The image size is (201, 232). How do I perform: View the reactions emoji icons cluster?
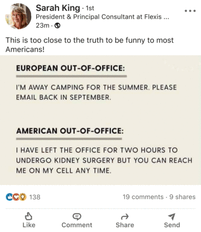pyautogui.click(x=16, y=197)
